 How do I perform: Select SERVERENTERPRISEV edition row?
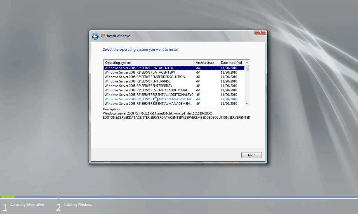point(174,86)
